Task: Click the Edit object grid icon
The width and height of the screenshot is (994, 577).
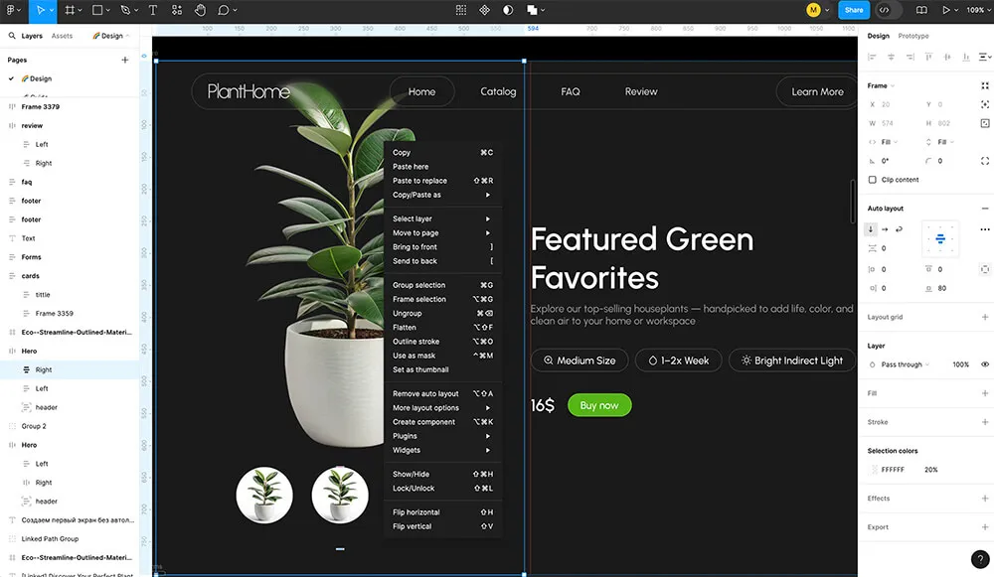Action: point(461,10)
